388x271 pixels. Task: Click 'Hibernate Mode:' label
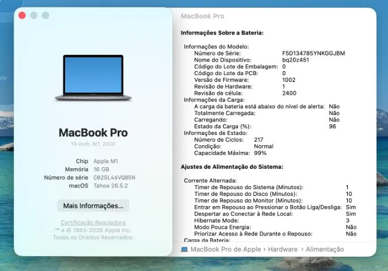pyautogui.click(x=217, y=221)
